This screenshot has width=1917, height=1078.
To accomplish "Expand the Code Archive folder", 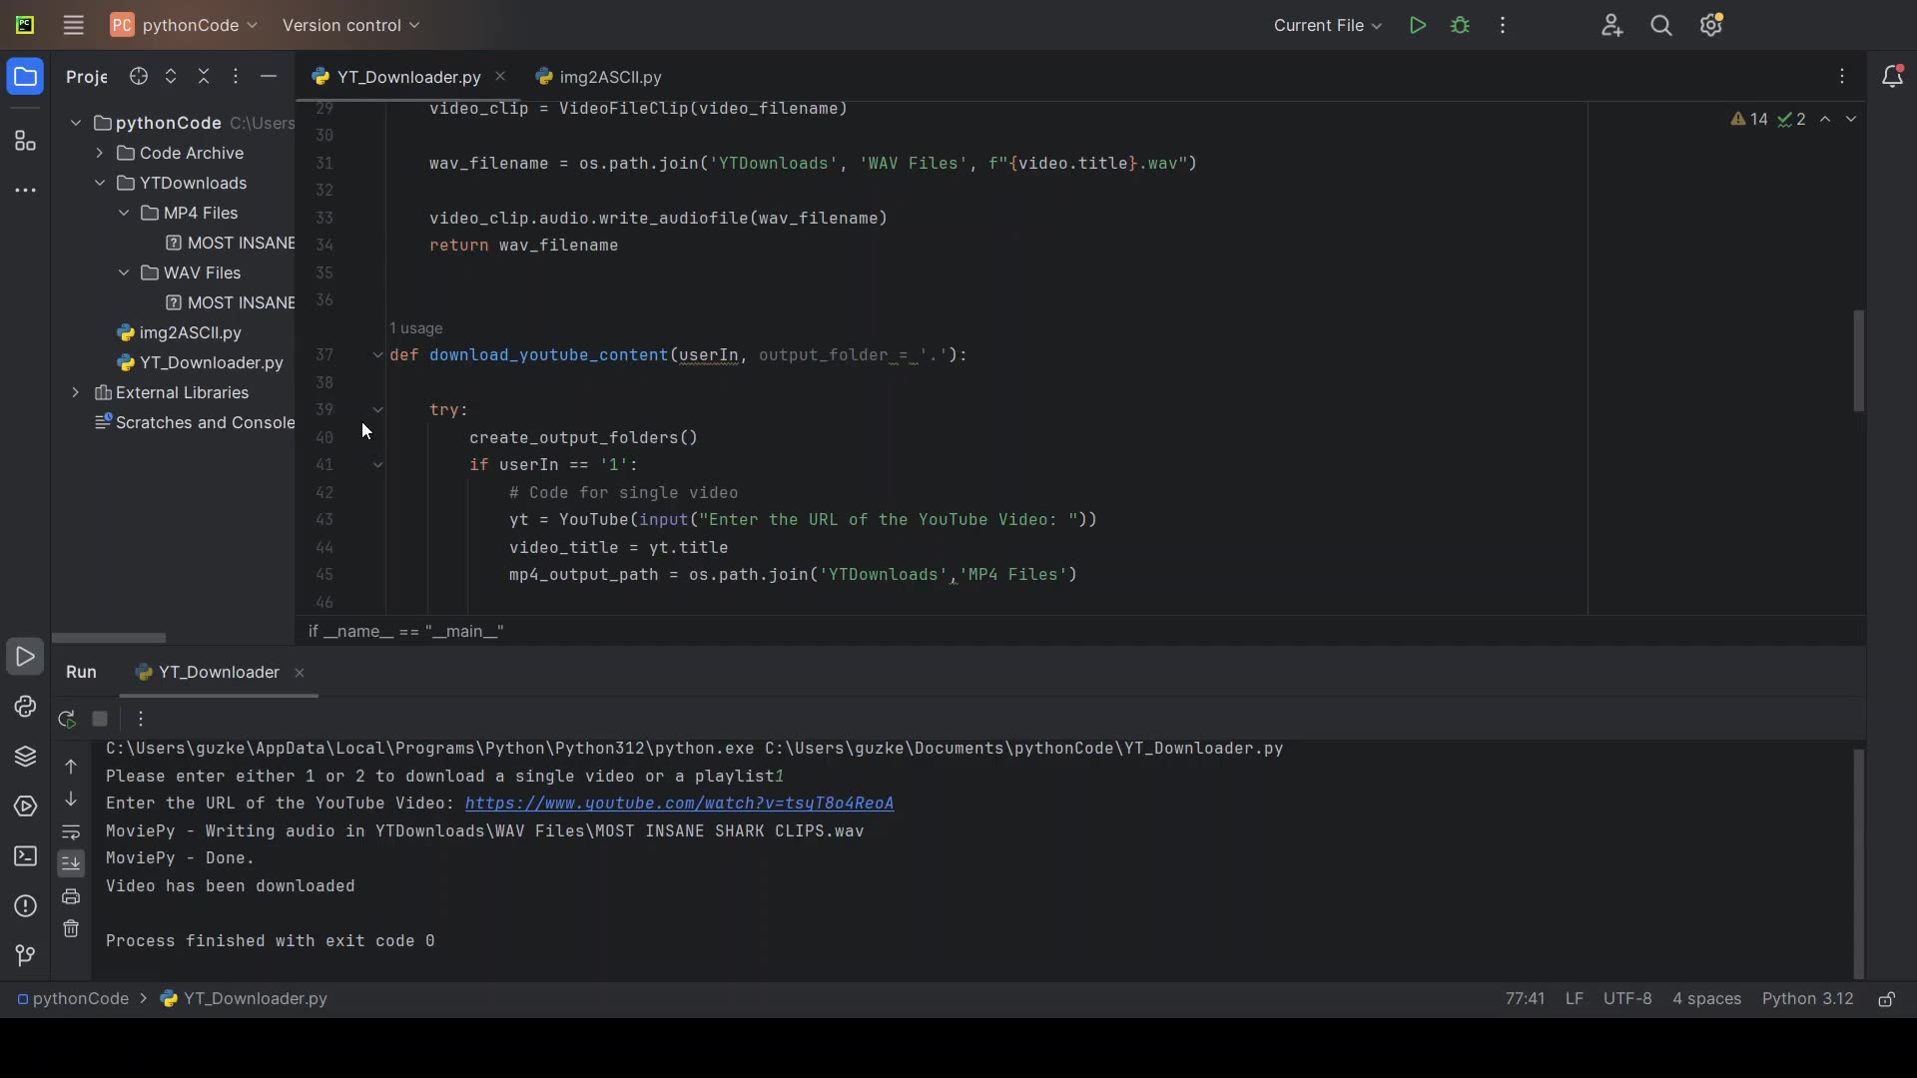I will point(100,154).
